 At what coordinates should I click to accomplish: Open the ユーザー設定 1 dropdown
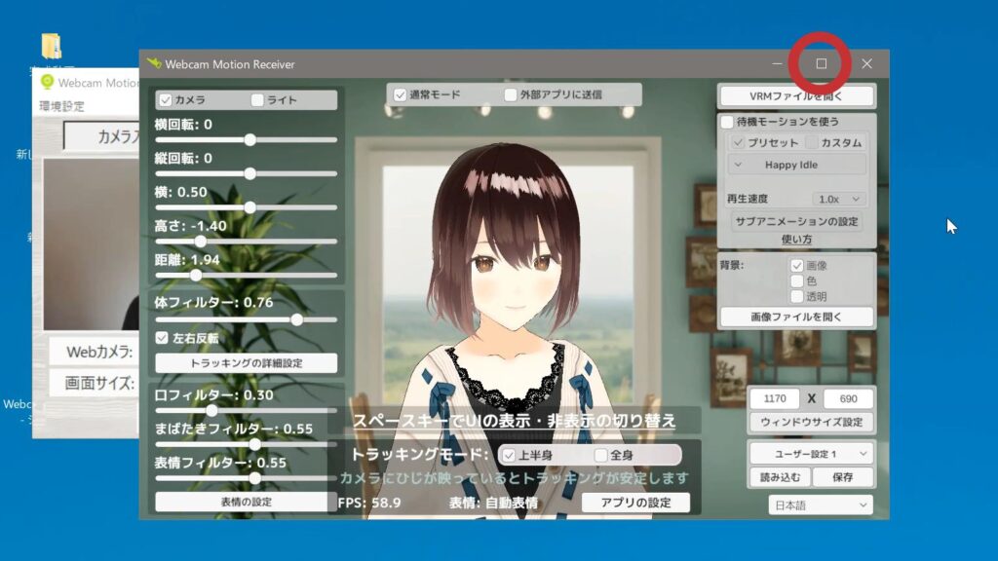tap(811, 454)
